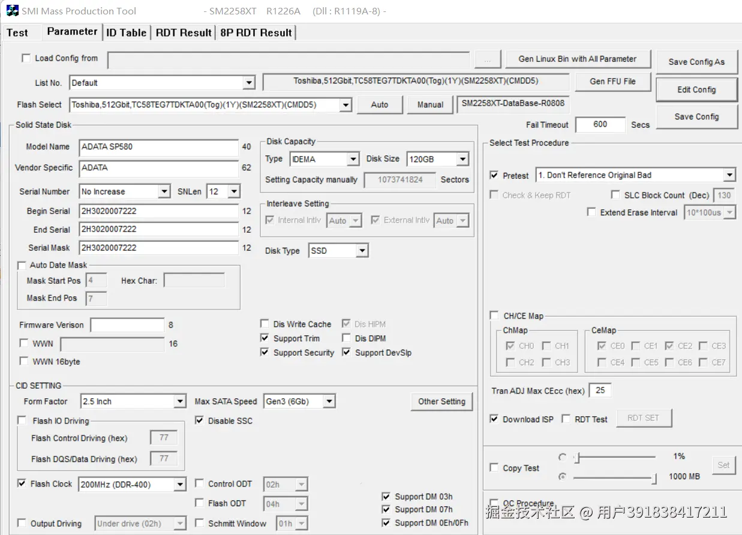The height and width of the screenshot is (535, 742).
Task: Enable the Output Driving checkbox
Action: [x=22, y=523]
